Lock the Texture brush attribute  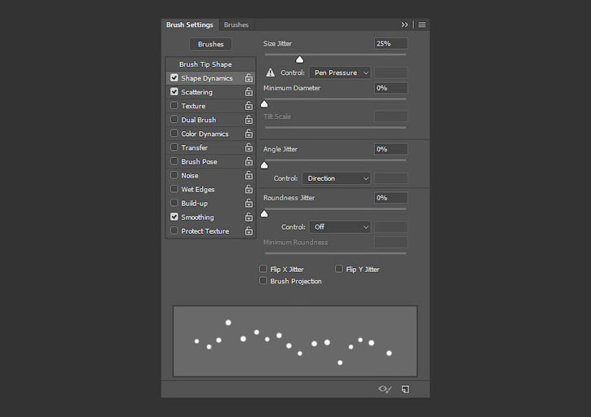click(x=249, y=106)
